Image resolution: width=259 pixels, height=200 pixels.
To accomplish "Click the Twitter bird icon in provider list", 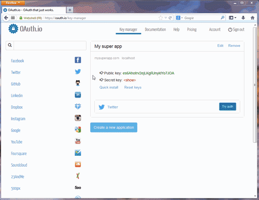I will [x=78, y=72].
